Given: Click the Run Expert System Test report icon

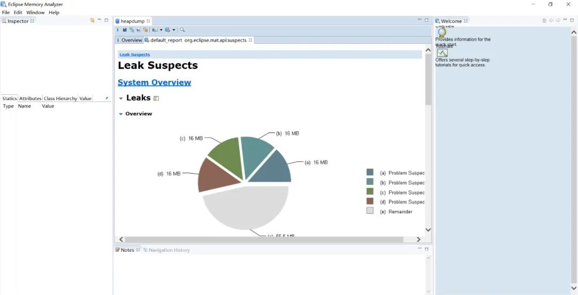Looking at the screenshot, I should point(155,30).
